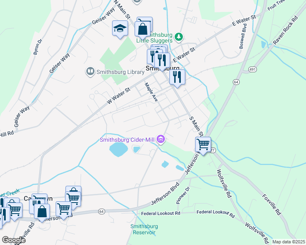Click the Smithsburg Library book icon
Image resolution: width=306 pixels, height=245 pixels.
90,71
